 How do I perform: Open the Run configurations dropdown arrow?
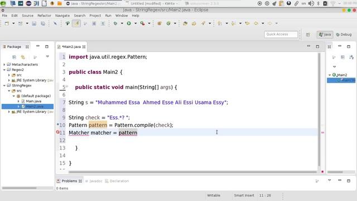136,23
